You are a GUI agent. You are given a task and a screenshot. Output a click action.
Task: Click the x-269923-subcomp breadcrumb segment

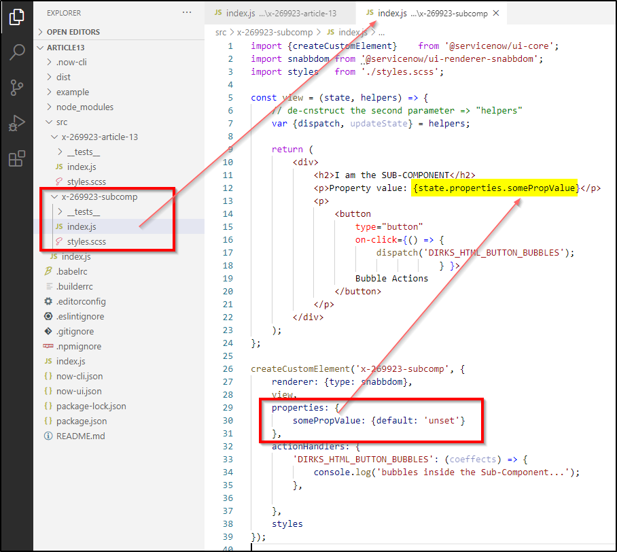[275, 32]
